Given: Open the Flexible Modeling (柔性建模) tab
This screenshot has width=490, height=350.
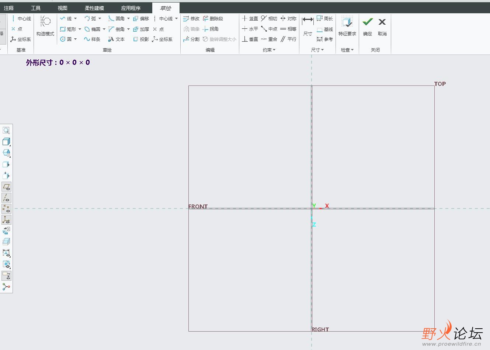Looking at the screenshot, I should [94, 8].
